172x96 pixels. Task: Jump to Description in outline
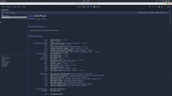coord(5,64)
